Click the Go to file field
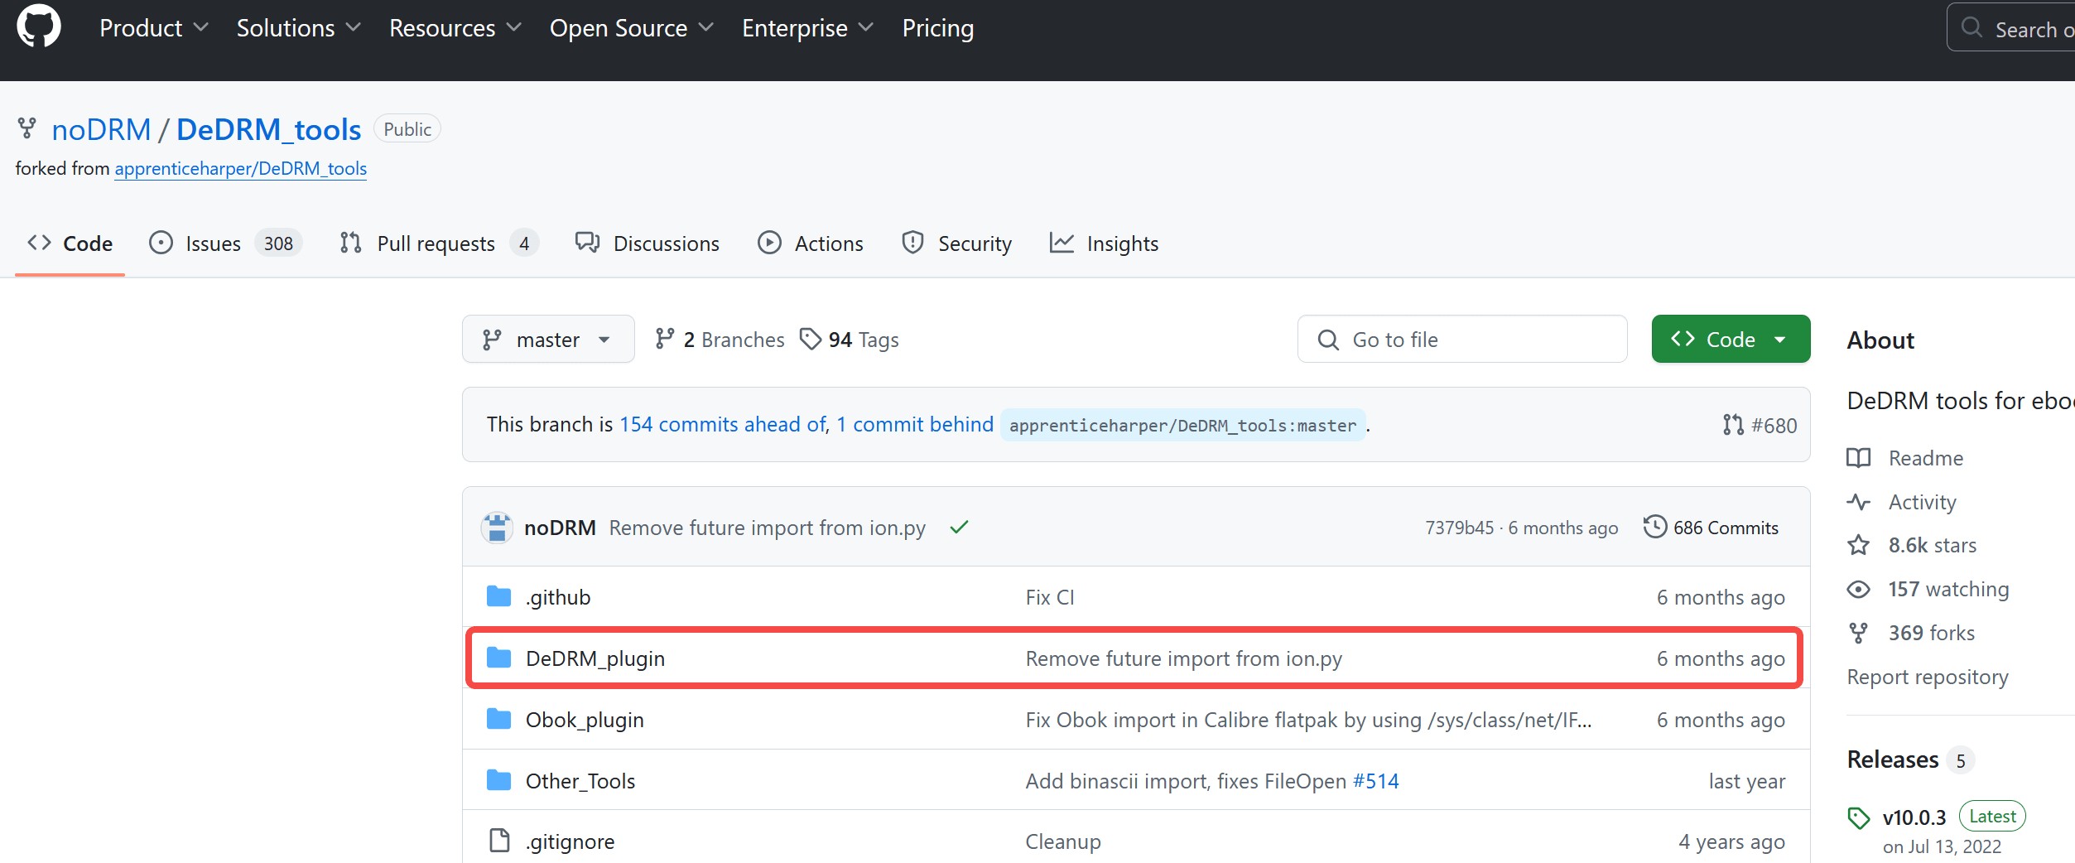Viewport: 2075px width, 863px height. coord(1461,340)
